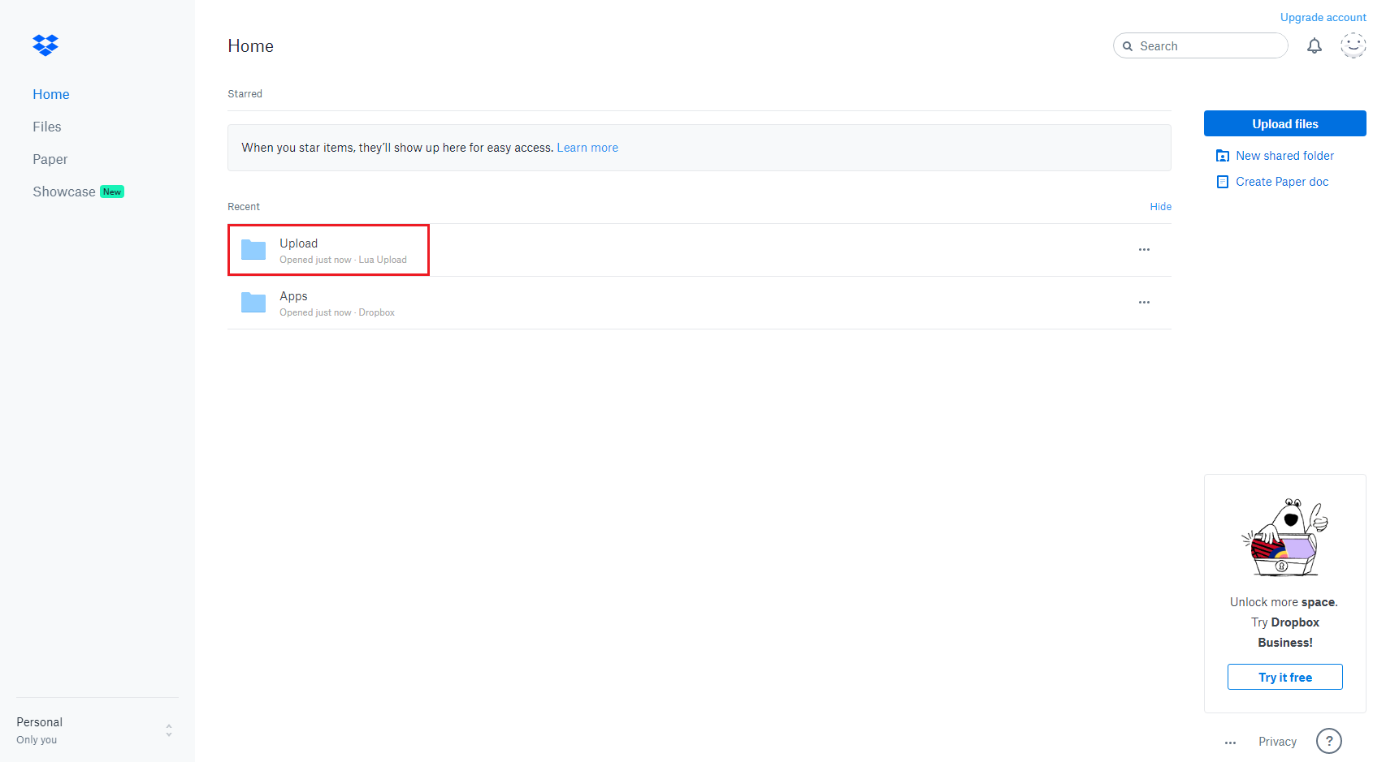1399x762 pixels.
Task: Click inside the Search field
Action: point(1194,45)
